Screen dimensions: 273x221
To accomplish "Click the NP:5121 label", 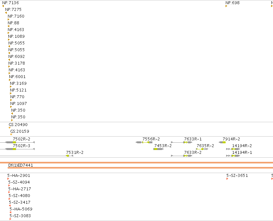I will pos(18,90).
